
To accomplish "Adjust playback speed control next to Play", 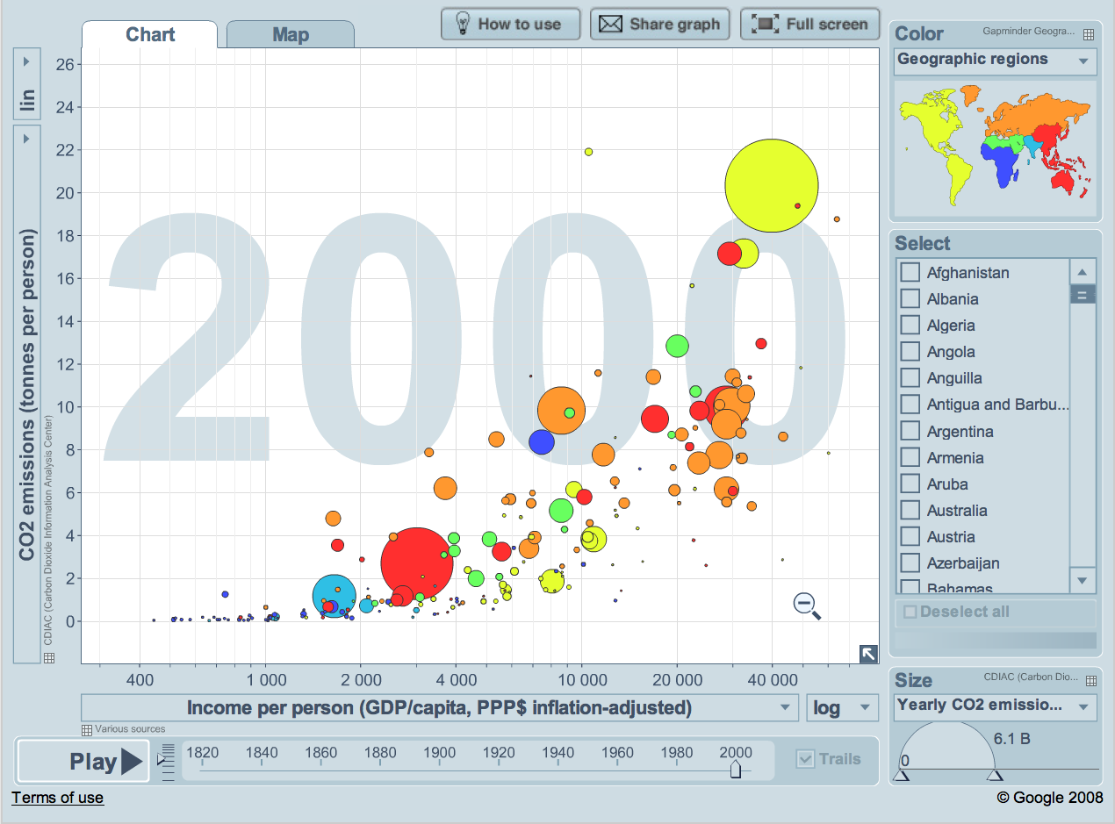I will pyautogui.click(x=168, y=761).
